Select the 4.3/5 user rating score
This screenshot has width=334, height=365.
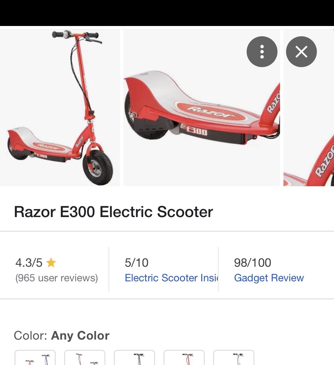pos(29,263)
